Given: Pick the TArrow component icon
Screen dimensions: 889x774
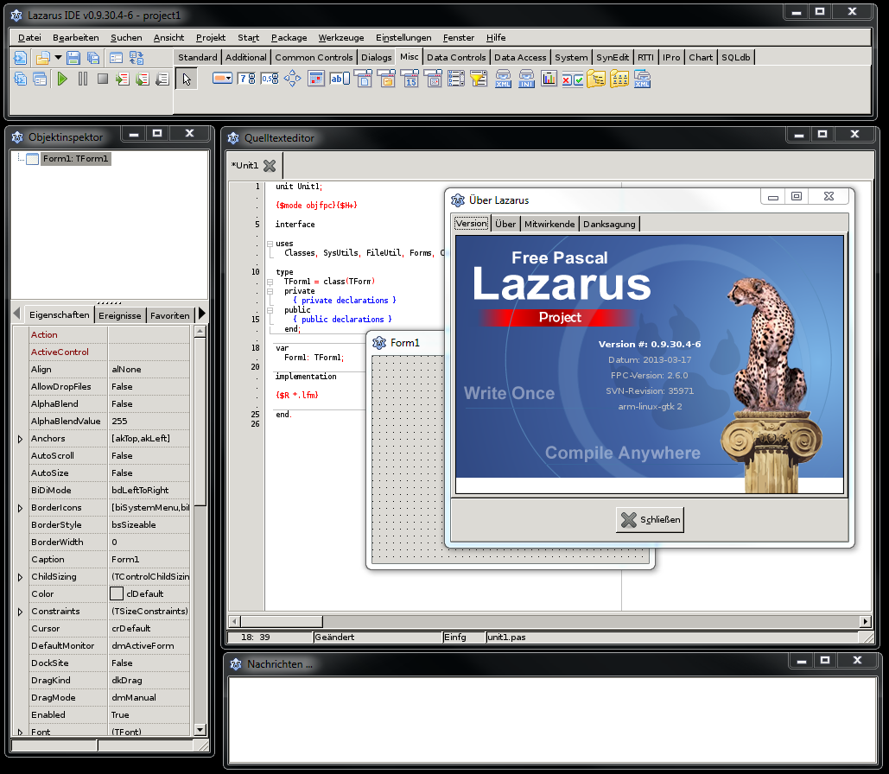Looking at the screenshot, I should [x=293, y=79].
